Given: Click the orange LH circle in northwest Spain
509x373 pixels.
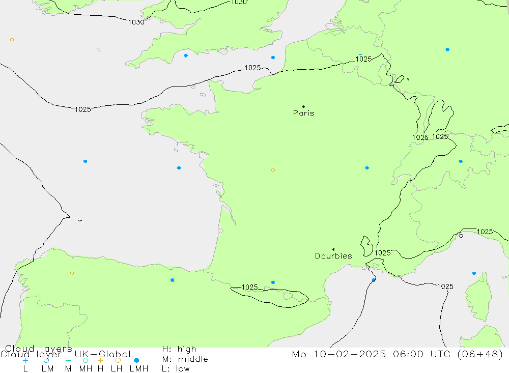Looking at the screenshot, I should (x=72, y=273).
